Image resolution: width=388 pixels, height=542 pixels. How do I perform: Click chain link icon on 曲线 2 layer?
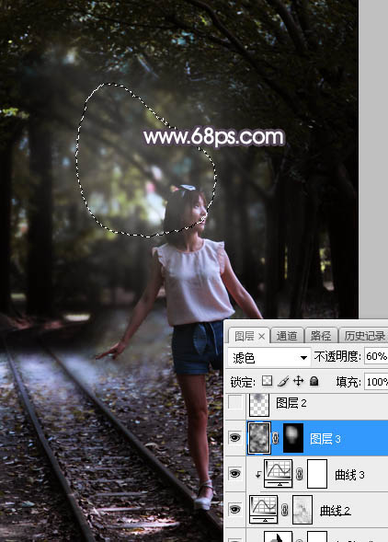(285, 510)
